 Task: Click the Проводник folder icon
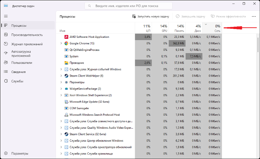66,63
